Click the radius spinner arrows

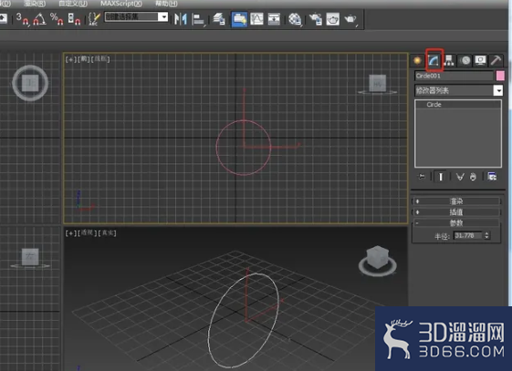486,235
